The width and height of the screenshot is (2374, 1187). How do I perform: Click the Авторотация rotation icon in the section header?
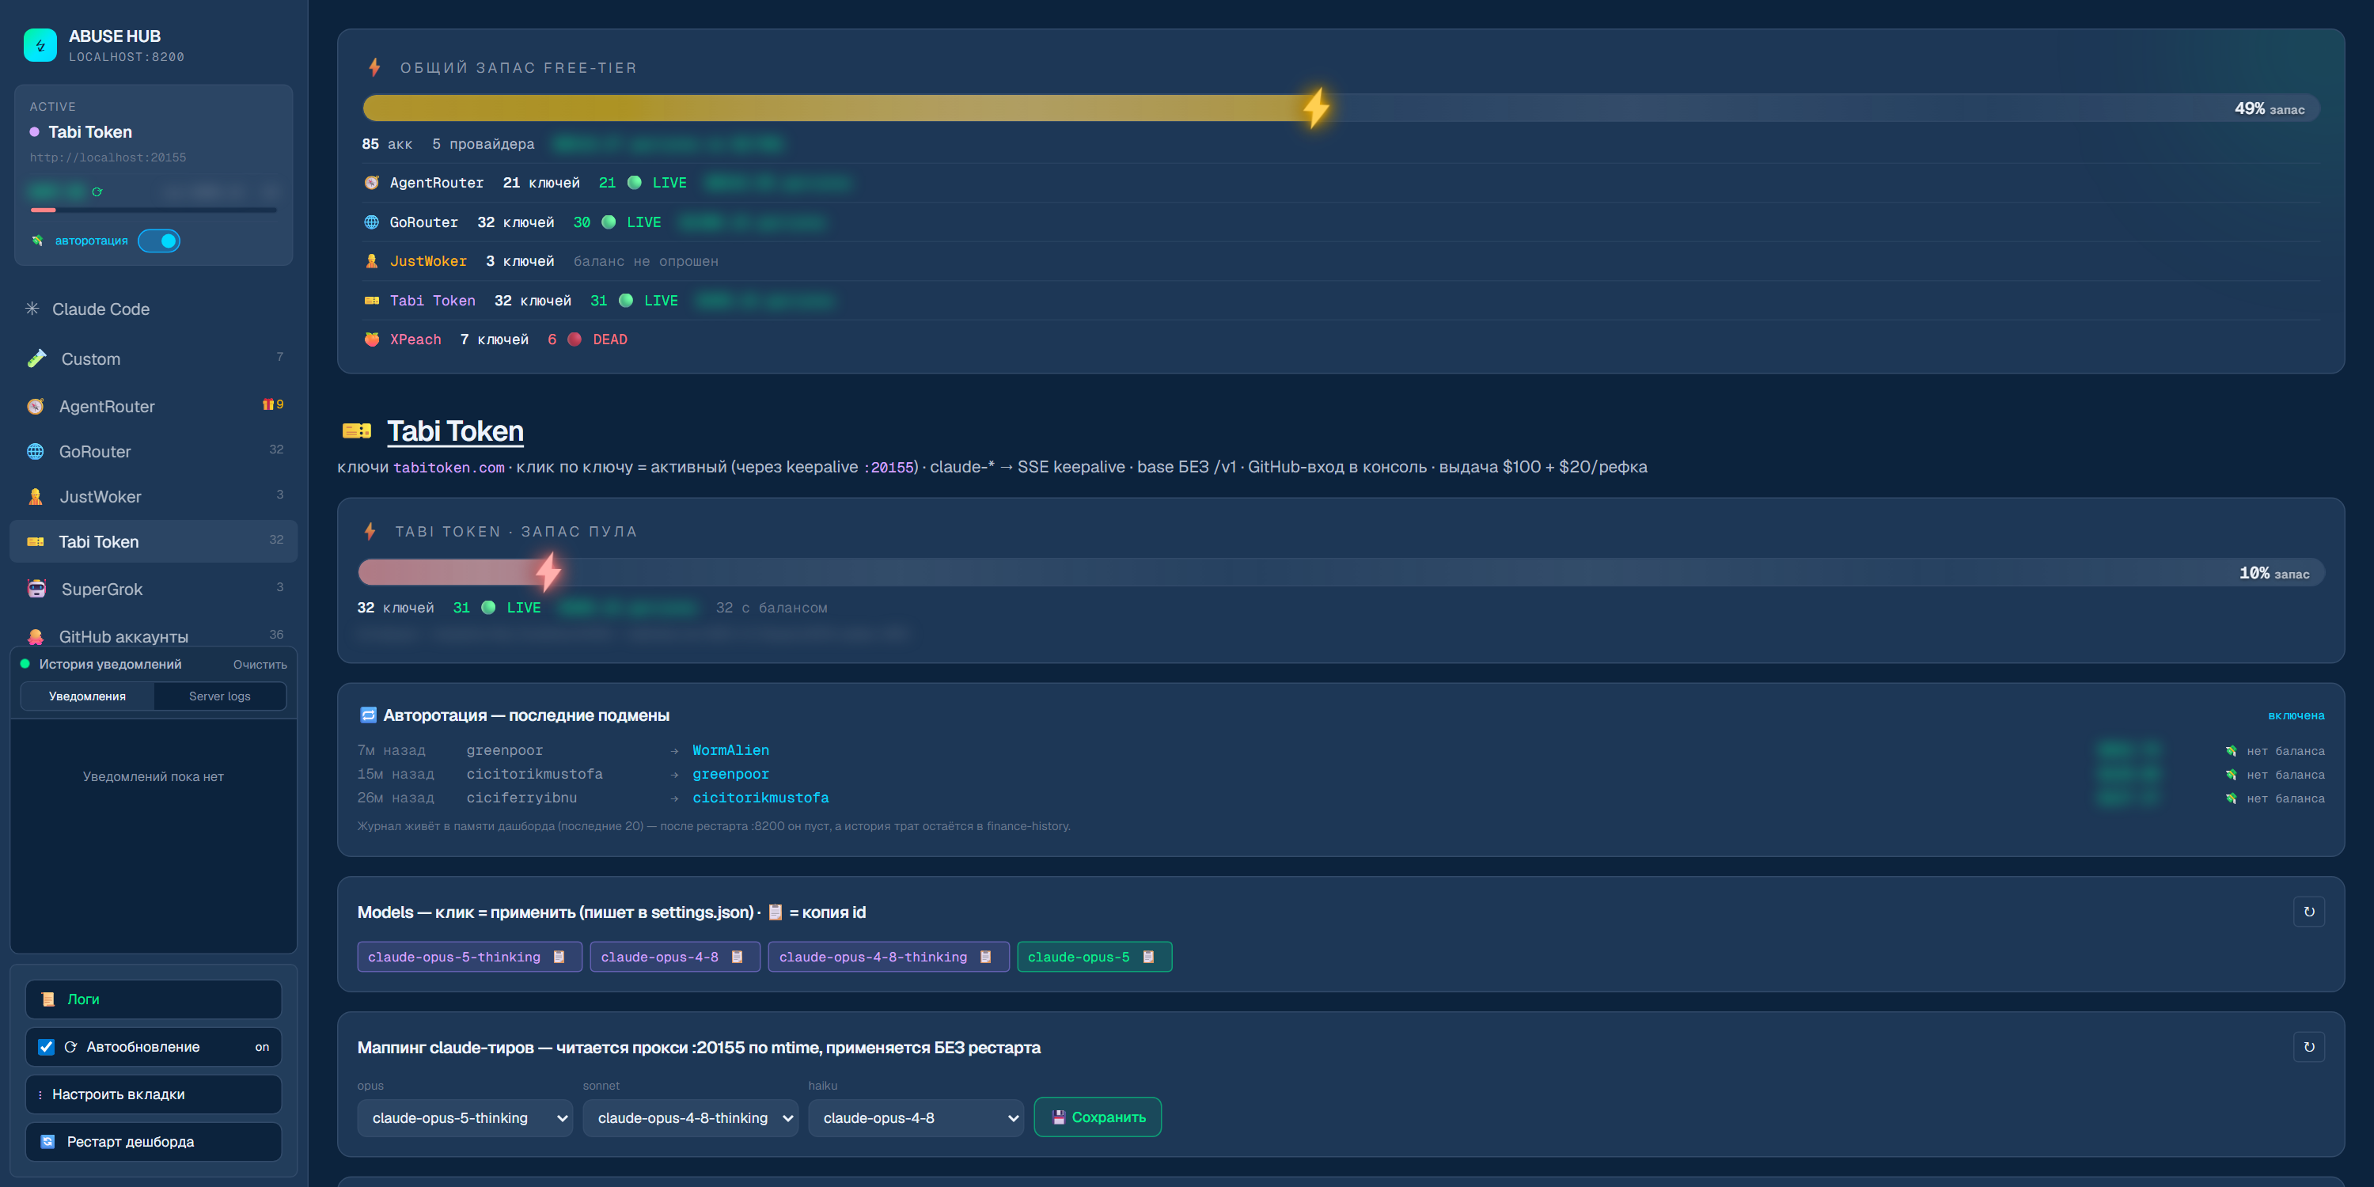pyautogui.click(x=368, y=715)
